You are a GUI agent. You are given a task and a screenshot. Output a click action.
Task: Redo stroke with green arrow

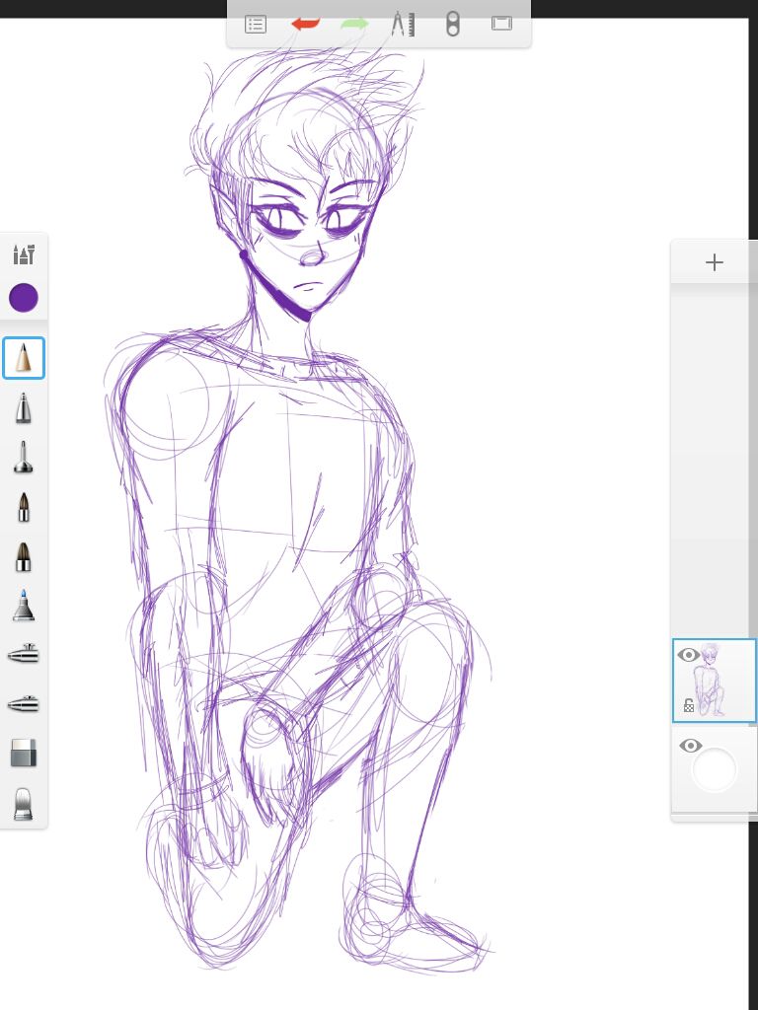pyautogui.click(x=354, y=25)
